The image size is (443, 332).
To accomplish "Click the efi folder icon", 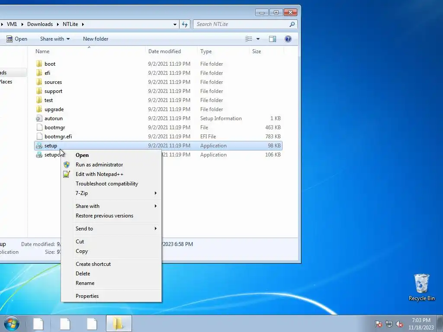I will [x=39, y=73].
